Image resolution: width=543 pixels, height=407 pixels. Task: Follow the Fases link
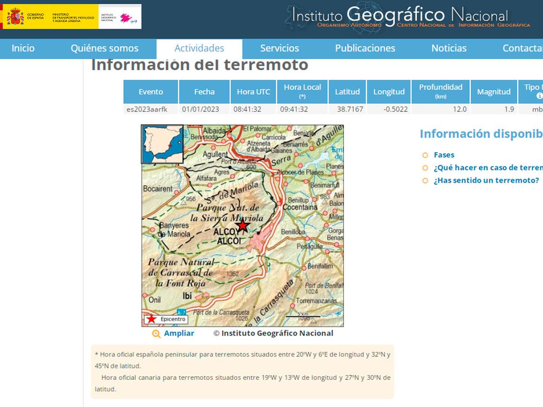[443, 155]
